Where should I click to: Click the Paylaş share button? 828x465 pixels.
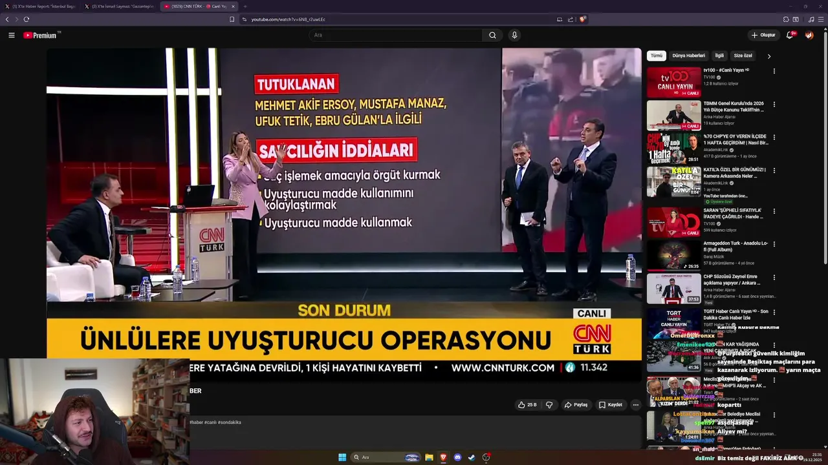(x=576, y=405)
